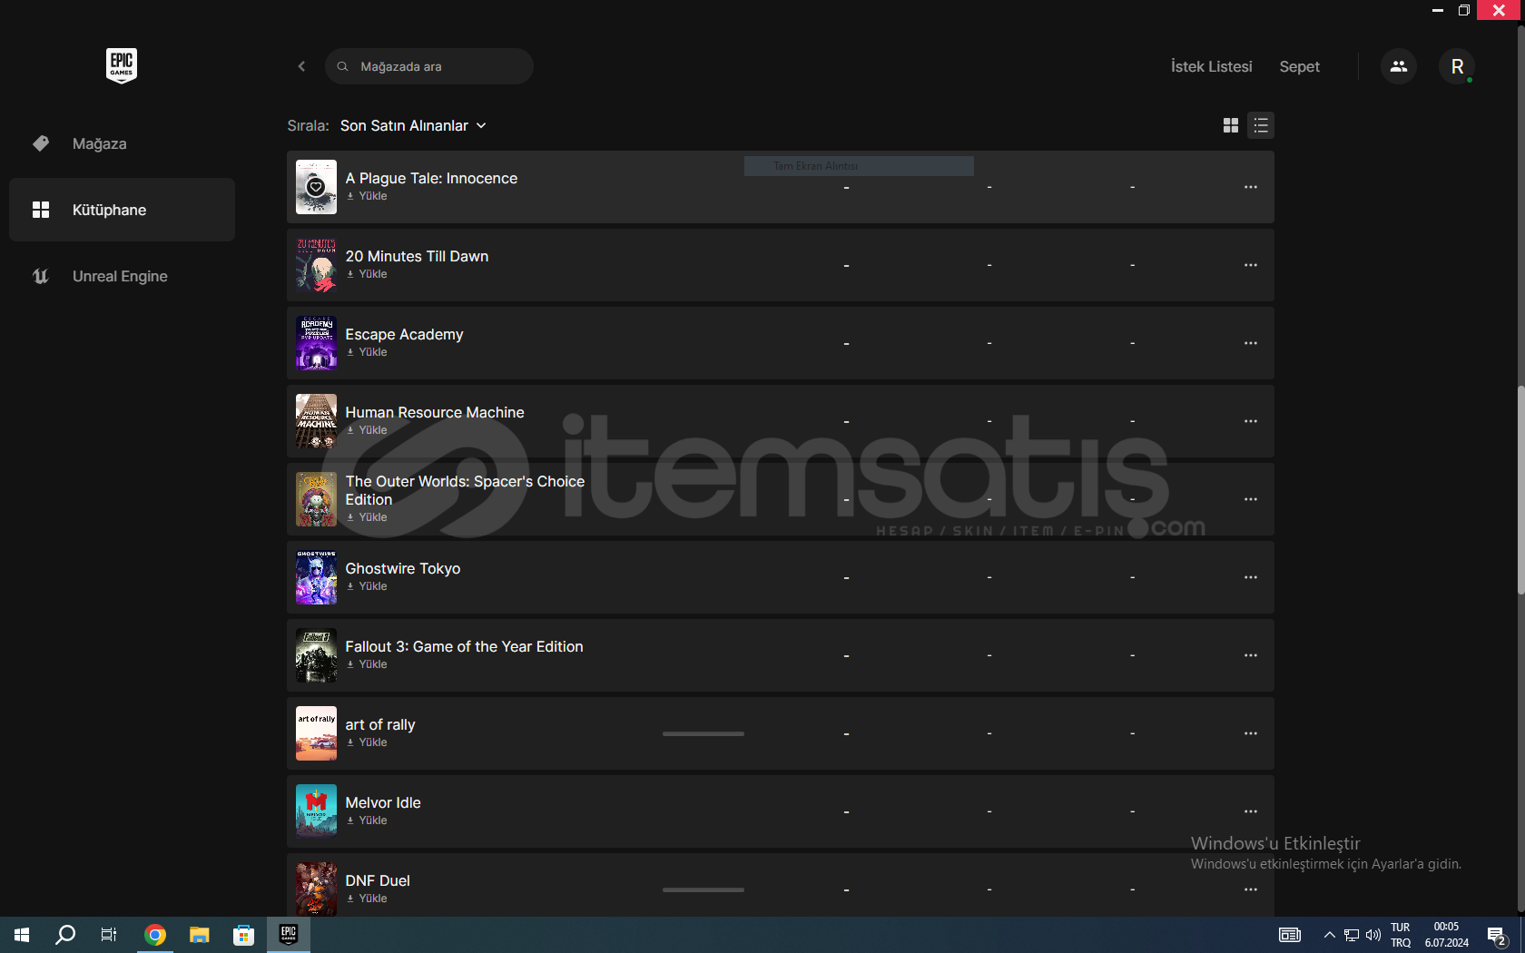Open more options for The Outer Worlds
The image size is (1525, 953).
[1251, 499]
